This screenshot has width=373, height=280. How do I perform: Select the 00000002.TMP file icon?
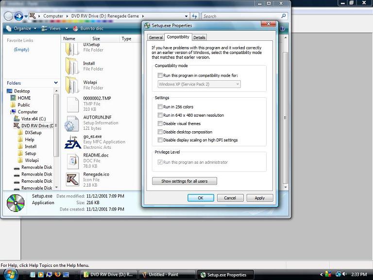tap(72, 104)
